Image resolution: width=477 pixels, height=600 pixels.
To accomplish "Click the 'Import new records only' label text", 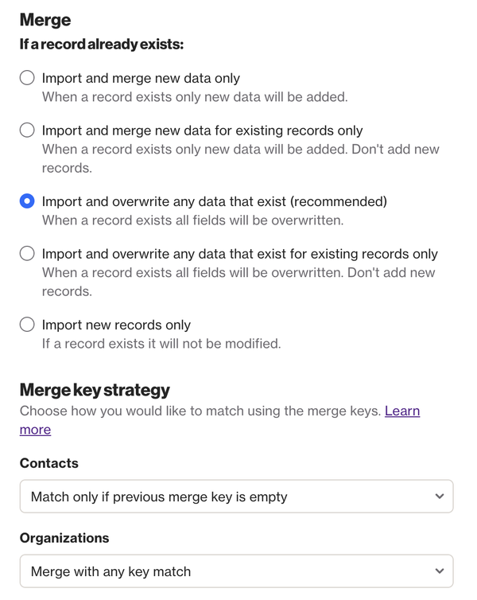I will coord(116,325).
